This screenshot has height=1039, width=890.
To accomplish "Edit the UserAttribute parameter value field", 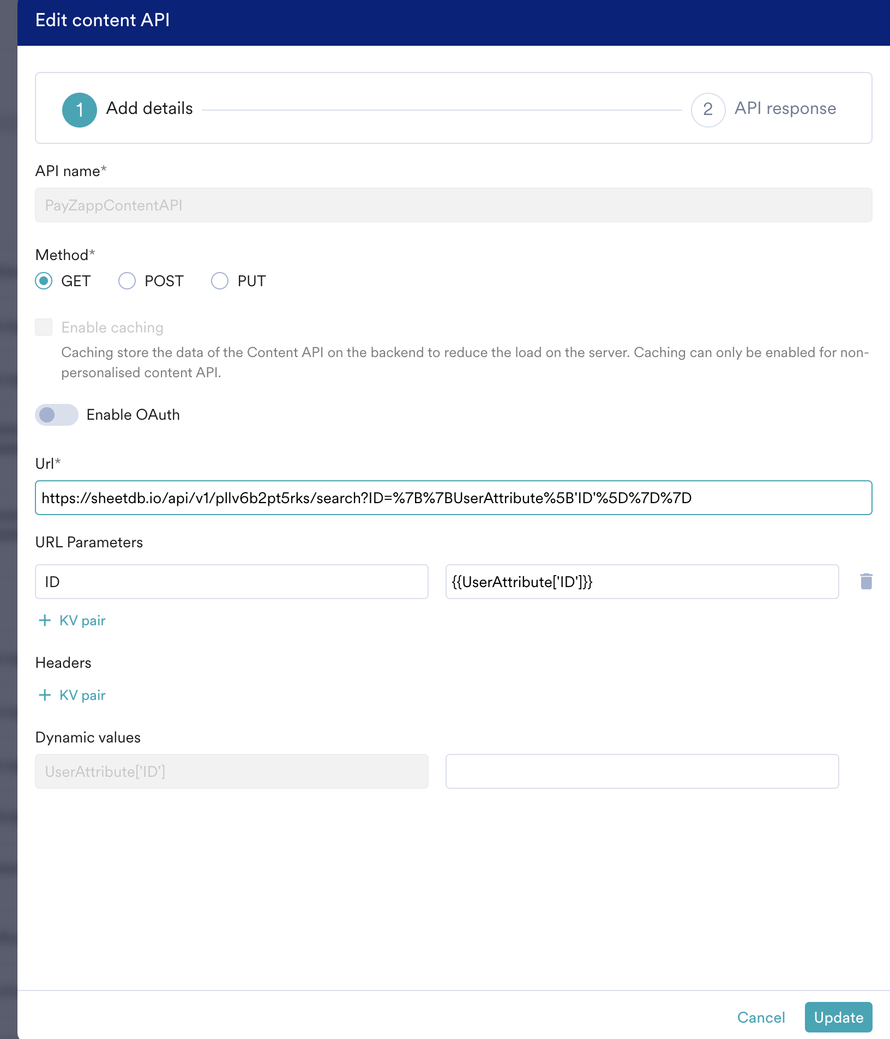I will 642,582.
